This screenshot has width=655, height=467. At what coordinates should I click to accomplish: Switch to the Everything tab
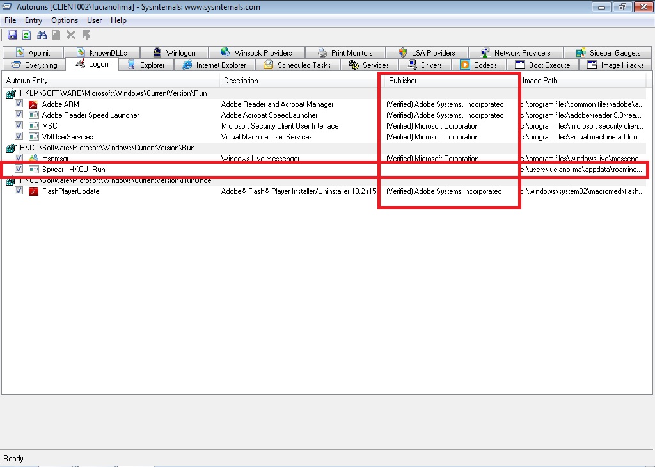coord(35,65)
